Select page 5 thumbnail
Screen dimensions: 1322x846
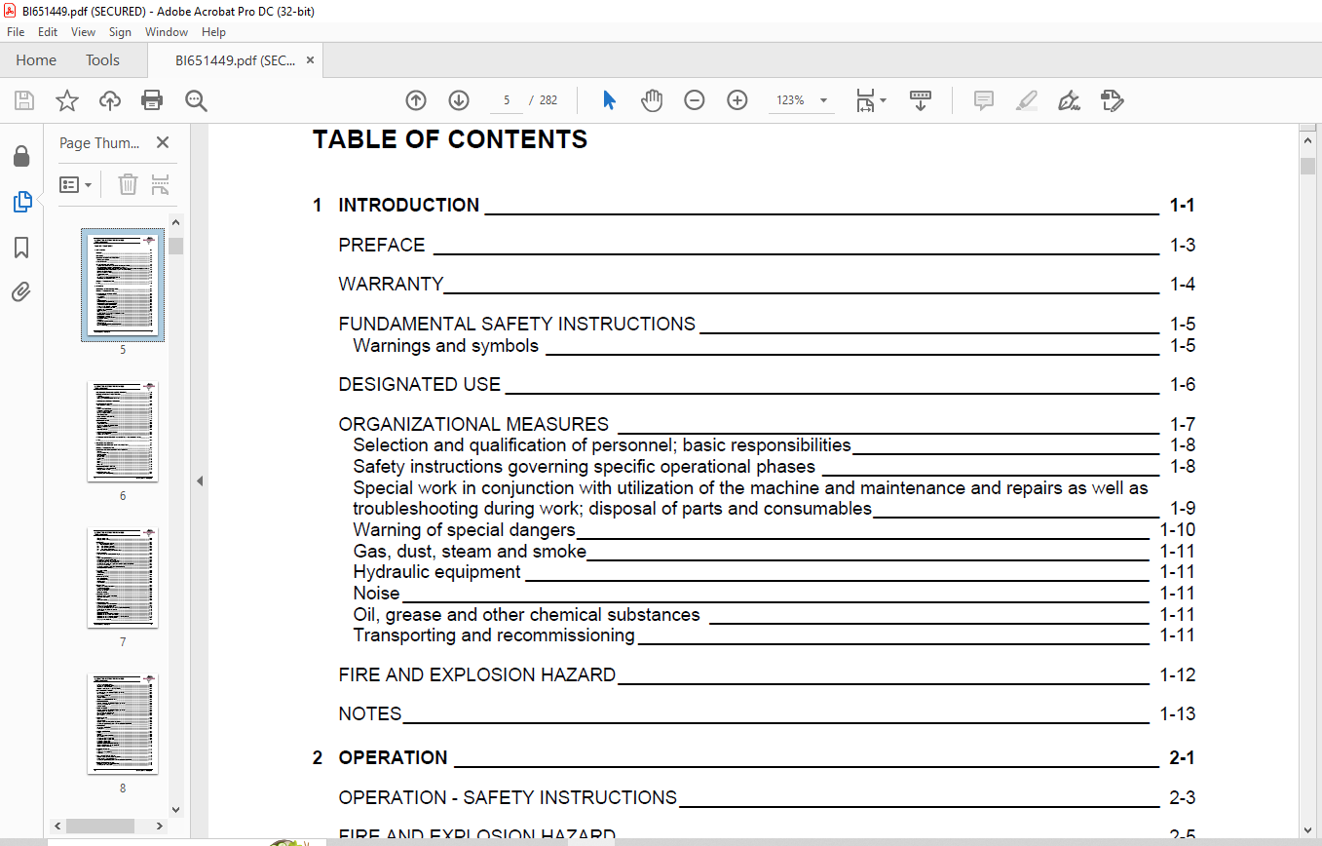click(x=123, y=286)
